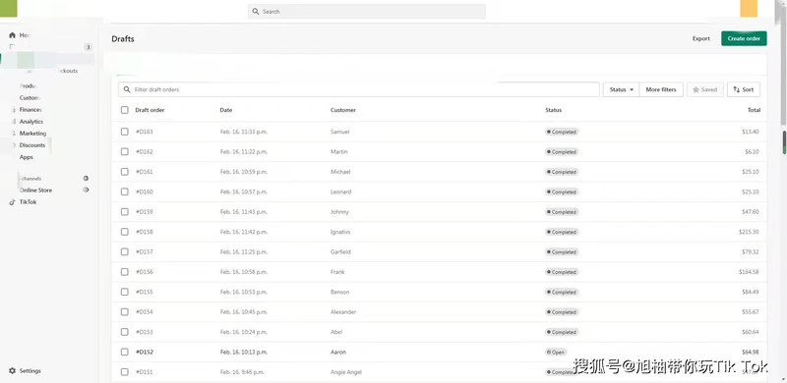Viewport: 787px width, 383px height.
Task: Click the Export link
Action: tap(701, 38)
